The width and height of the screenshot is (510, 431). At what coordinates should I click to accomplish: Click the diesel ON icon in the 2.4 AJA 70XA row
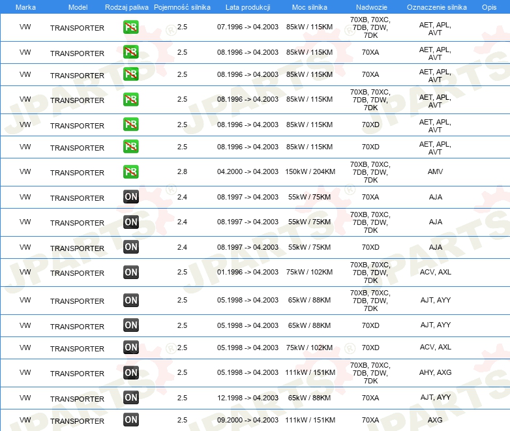coord(130,197)
